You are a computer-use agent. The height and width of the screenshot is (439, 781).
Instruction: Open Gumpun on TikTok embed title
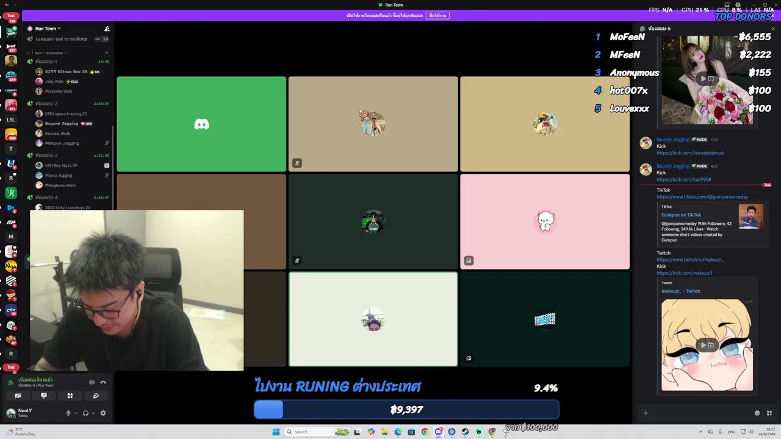pos(682,215)
